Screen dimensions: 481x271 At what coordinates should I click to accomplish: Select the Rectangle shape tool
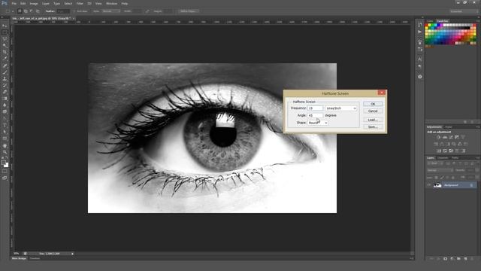(5, 139)
